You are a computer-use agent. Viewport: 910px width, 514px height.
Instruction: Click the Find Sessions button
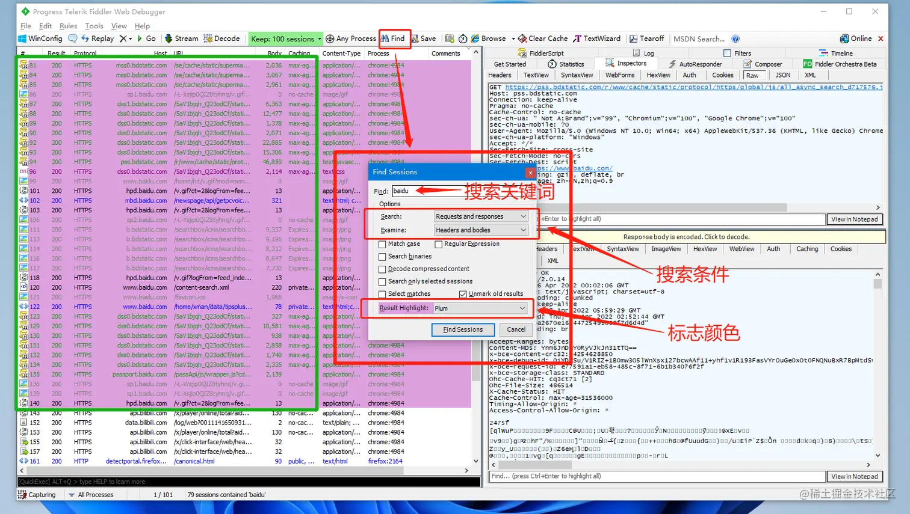(x=463, y=329)
